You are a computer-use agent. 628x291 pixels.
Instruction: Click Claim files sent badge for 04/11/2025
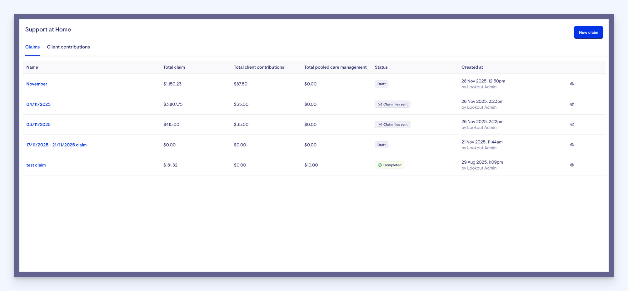coord(392,104)
